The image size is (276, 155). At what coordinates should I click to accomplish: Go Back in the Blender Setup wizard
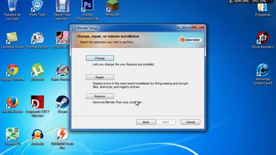pyautogui.click(x=146, y=122)
